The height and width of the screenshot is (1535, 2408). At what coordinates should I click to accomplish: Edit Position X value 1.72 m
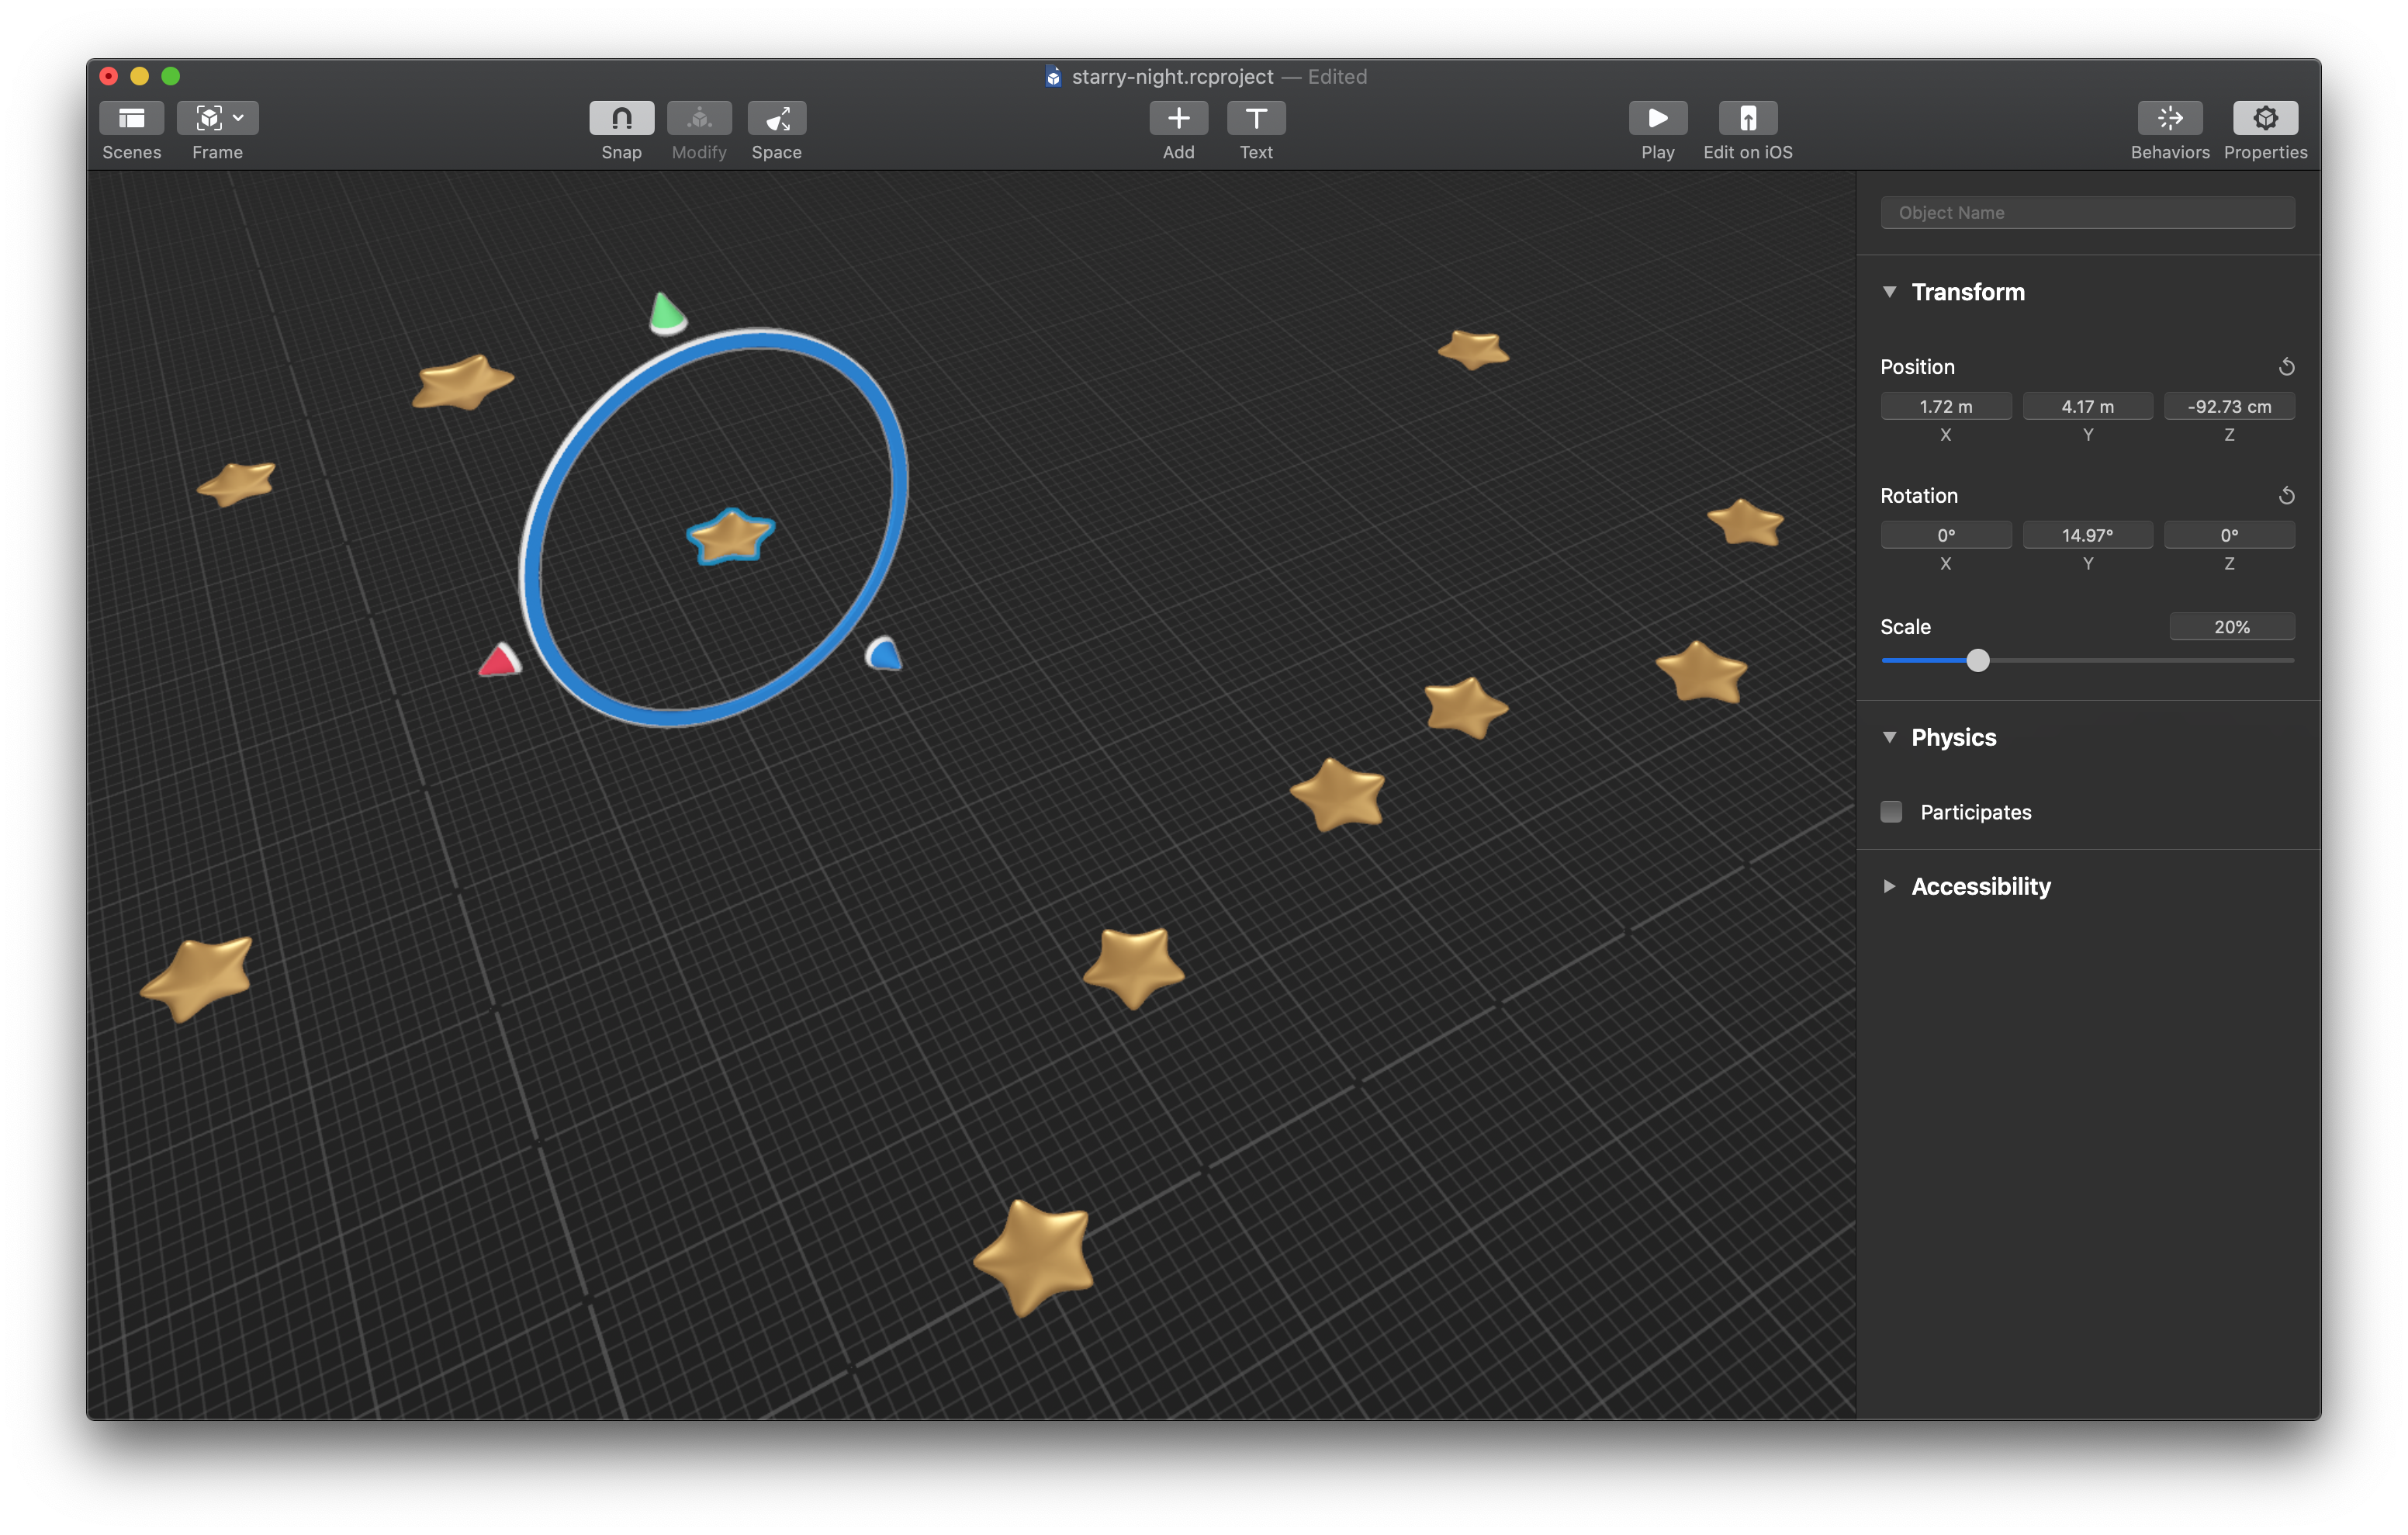[x=1946, y=407]
